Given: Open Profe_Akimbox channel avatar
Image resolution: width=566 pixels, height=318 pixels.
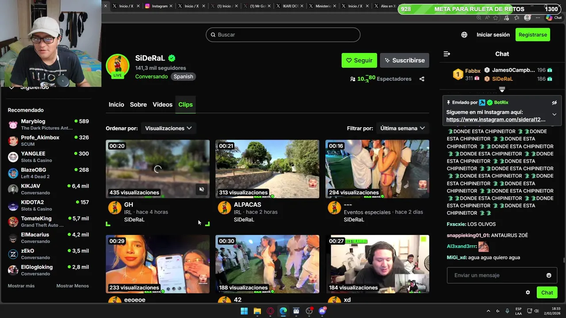Looking at the screenshot, I should [13, 141].
